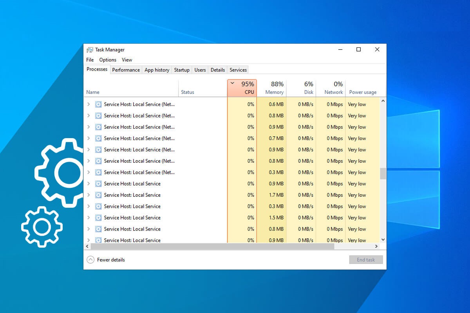Select the 1.5 MB memory cell
This screenshot has width=470, height=313.
coord(271,218)
